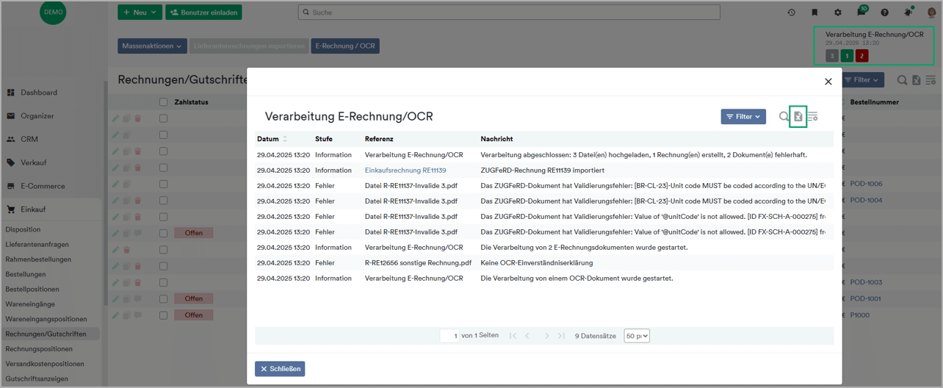Screen dimensions: 943x388
Task: Expand the Massenaktionen dropdown
Action: tap(152, 46)
